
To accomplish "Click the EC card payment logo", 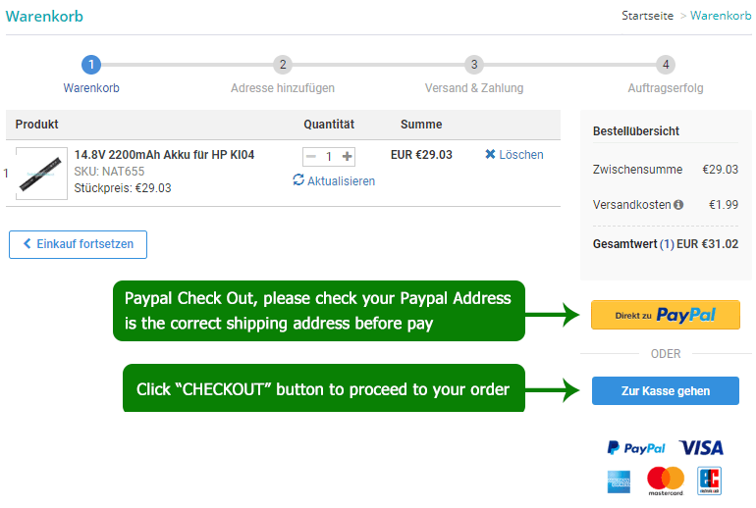I will 709,481.
